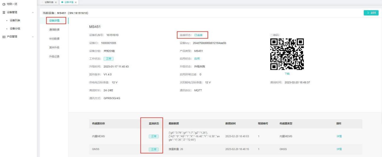The height and width of the screenshot is (157, 382).
Task: Click 下载 link under the QR code
Action: 287,74
